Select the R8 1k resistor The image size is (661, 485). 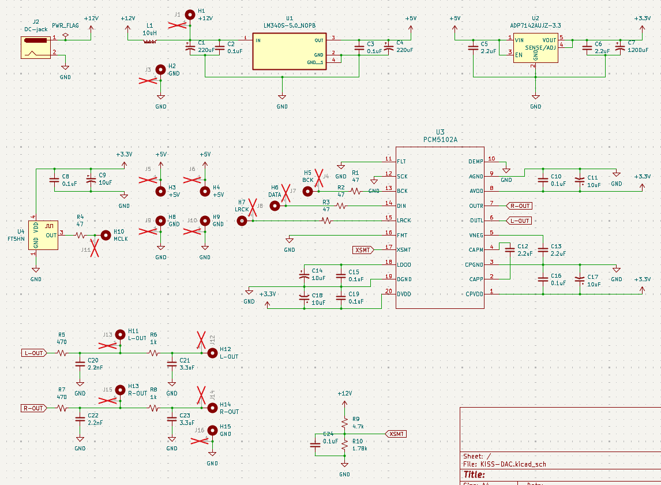[x=153, y=408]
